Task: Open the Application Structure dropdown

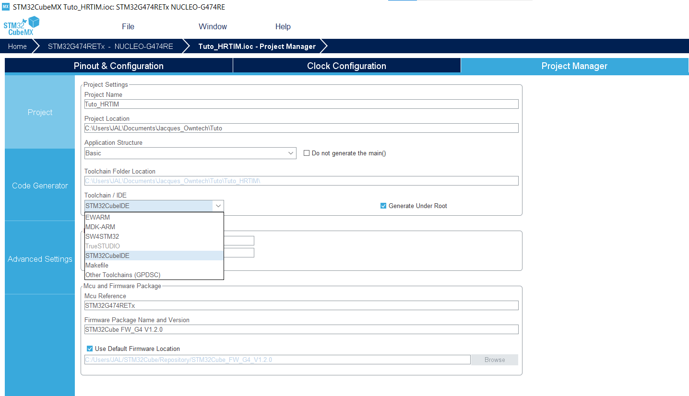Action: click(190, 153)
